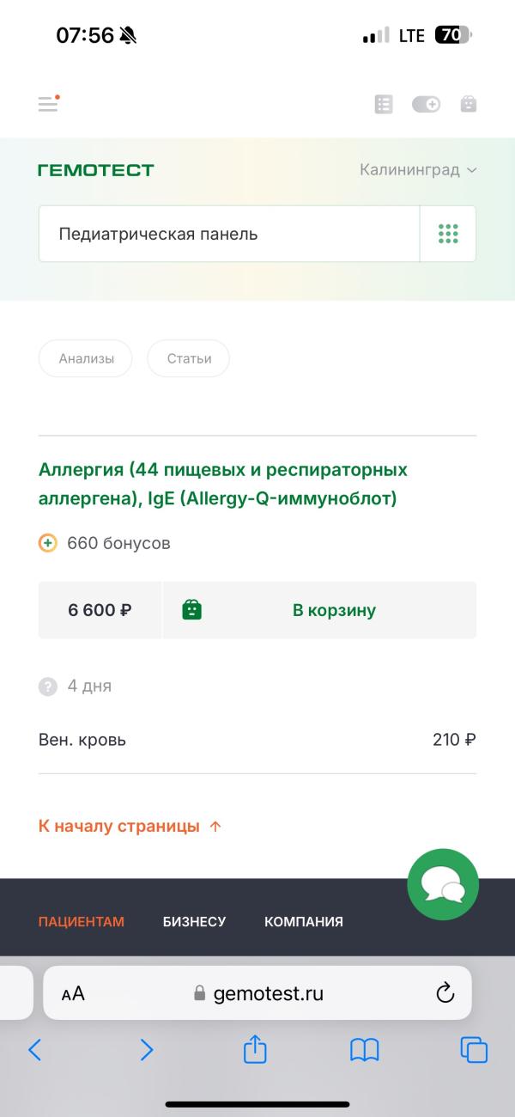Select the Статьи filter tab

click(x=189, y=358)
